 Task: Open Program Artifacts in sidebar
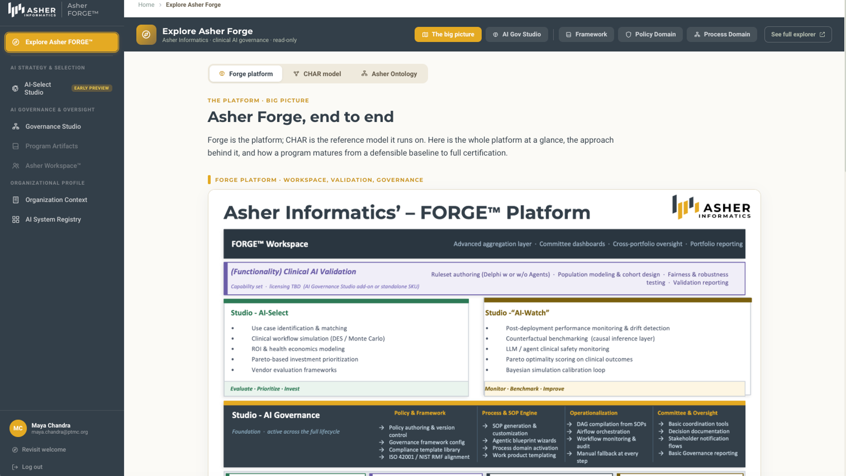coord(62,146)
